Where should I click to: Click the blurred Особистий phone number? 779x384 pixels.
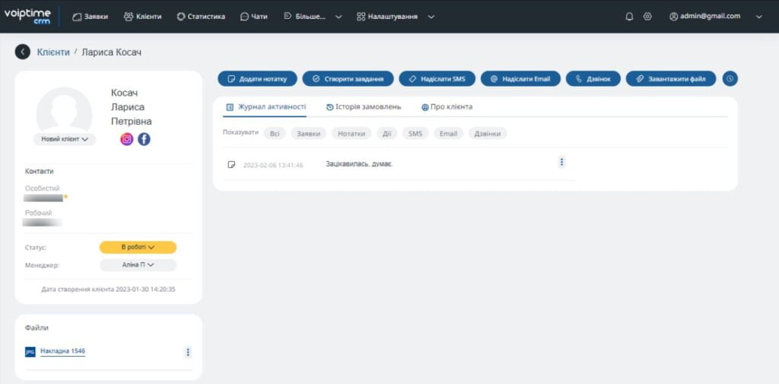tap(43, 198)
